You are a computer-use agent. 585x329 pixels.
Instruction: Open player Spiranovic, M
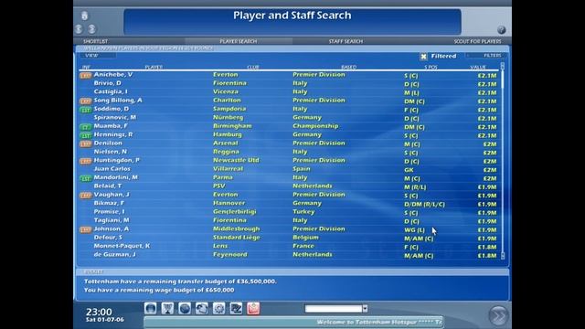[x=115, y=118]
